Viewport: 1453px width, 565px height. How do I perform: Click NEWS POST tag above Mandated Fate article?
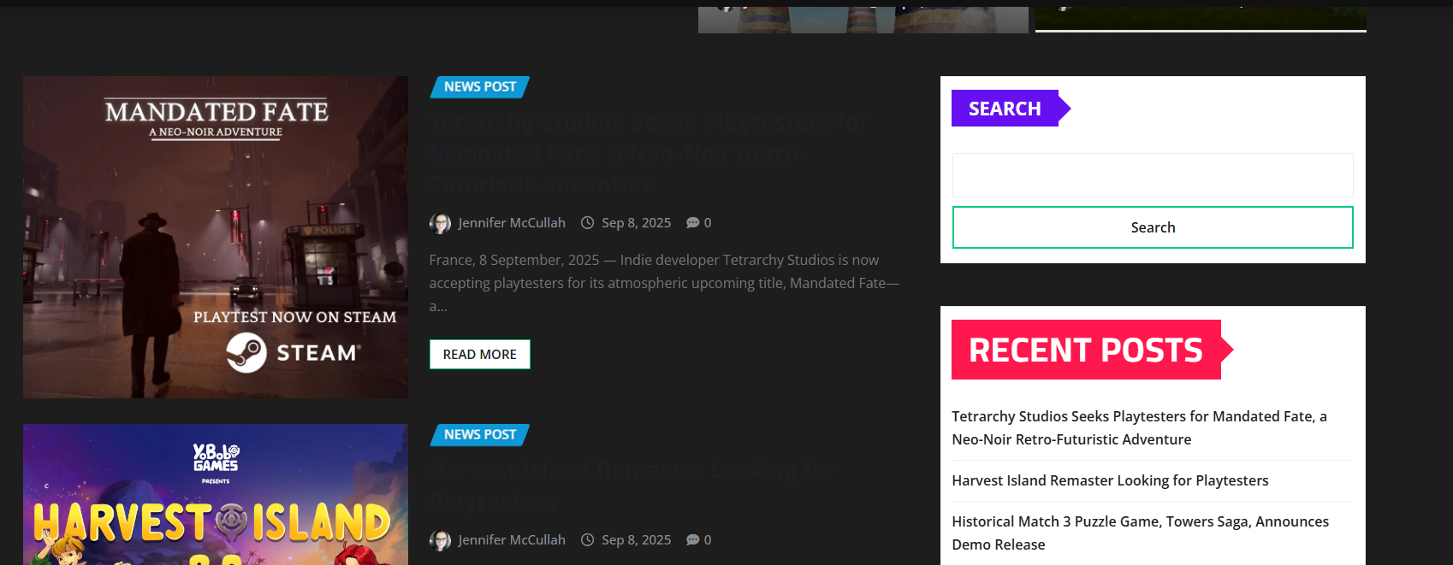(480, 87)
